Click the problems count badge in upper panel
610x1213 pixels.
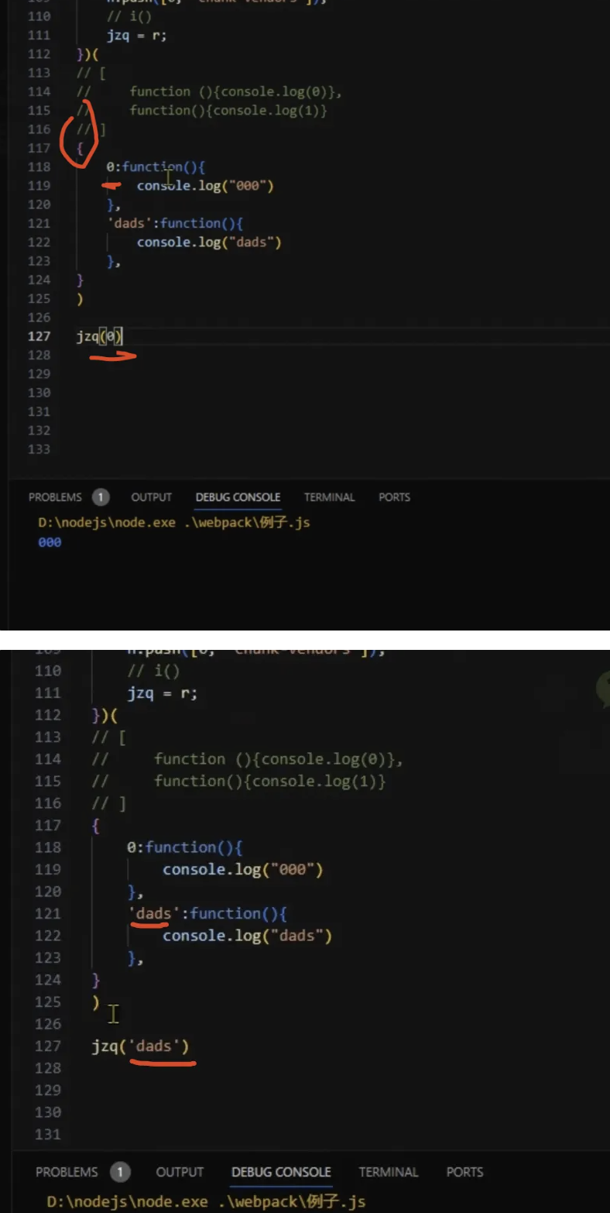[x=100, y=497]
